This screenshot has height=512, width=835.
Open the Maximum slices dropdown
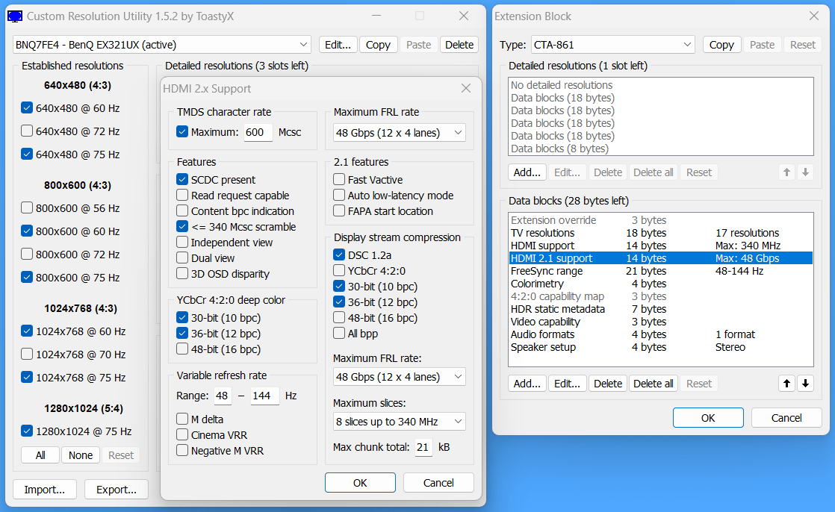coord(400,422)
